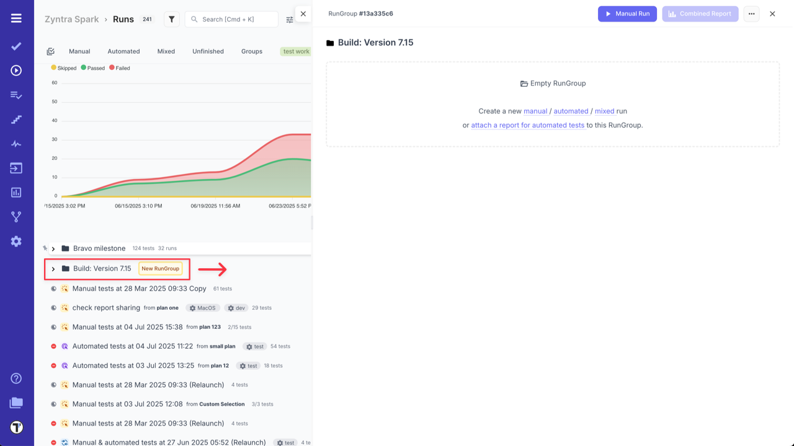Open the Help question-mark icon
This screenshot has height=446, width=794.
coord(16,378)
